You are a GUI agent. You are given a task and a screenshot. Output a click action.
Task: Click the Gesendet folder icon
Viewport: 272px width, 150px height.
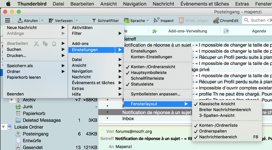click(x=18, y=147)
